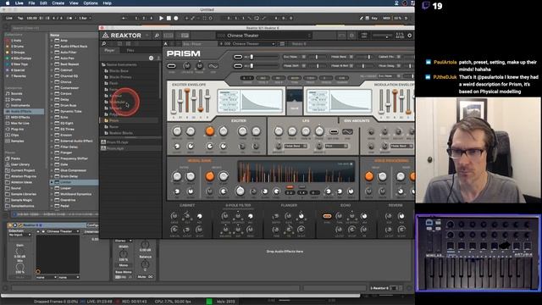Open the Reaktor settings gear icon
Image resolution: width=542 pixels, height=305 pixels.
pyautogui.click(x=410, y=36)
